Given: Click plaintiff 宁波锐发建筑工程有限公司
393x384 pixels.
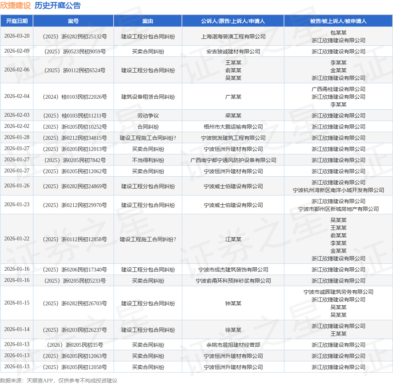Looking at the screenshot, I should pos(233,138).
